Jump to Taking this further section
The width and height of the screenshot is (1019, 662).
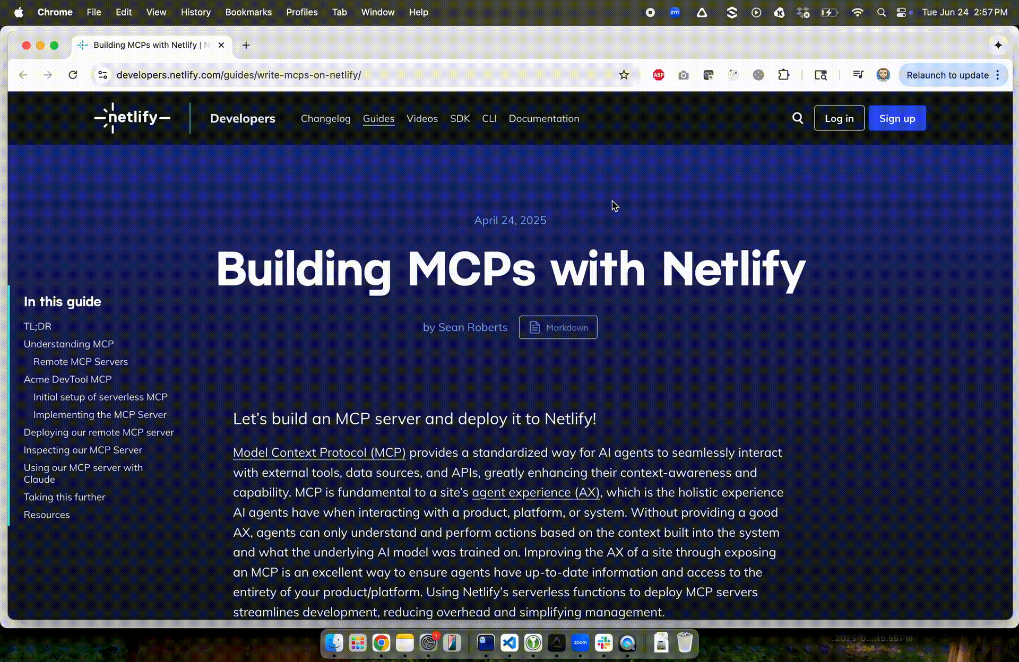click(x=64, y=497)
